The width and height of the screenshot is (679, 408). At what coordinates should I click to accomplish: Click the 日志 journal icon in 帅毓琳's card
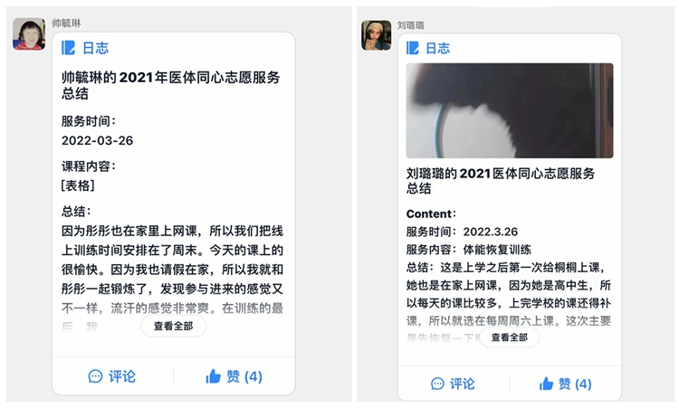click(x=68, y=48)
